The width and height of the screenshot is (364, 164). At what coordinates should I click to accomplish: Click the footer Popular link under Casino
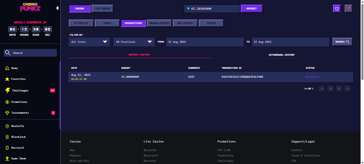75,155
